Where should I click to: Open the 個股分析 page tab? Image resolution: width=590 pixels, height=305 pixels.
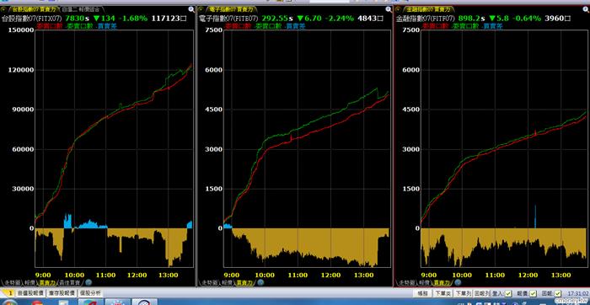(x=90, y=293)
